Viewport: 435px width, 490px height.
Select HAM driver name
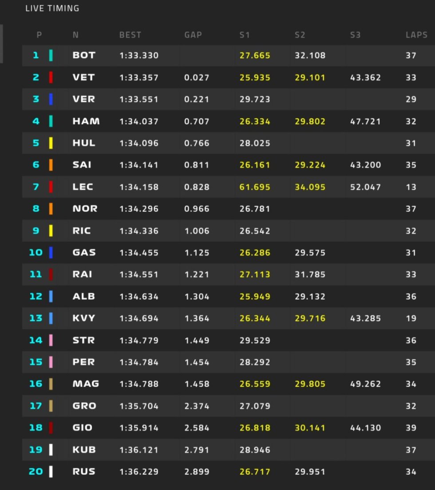tap(86, 121)
